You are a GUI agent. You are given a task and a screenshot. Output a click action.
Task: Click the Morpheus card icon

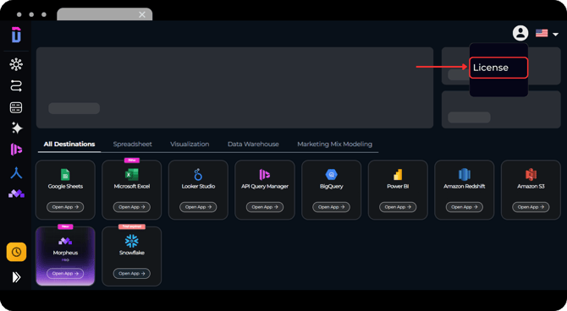(65, 241)
